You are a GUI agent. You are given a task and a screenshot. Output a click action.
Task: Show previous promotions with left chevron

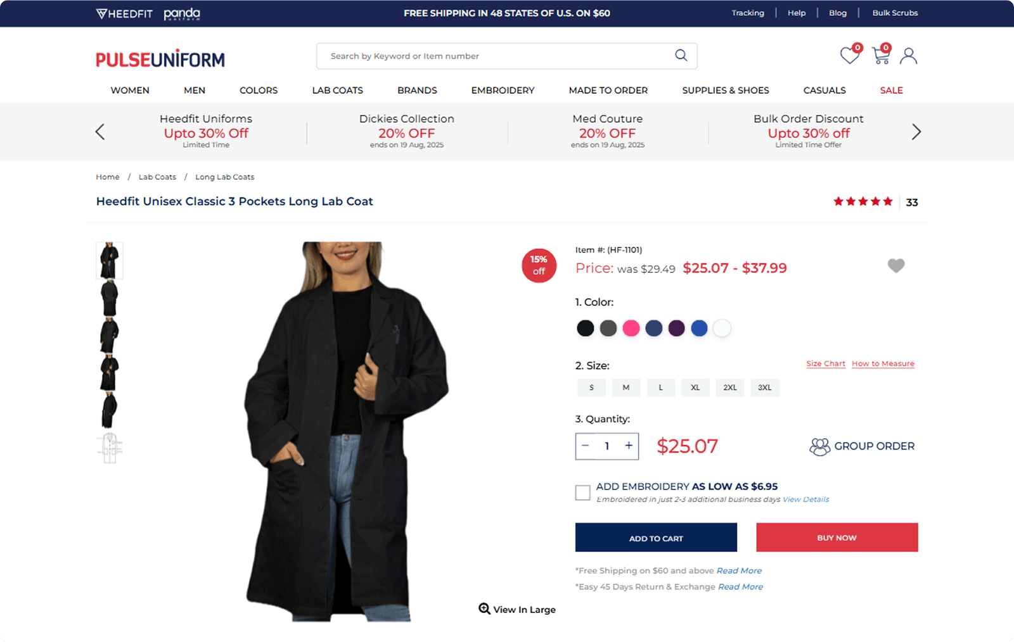coord(100,132)
